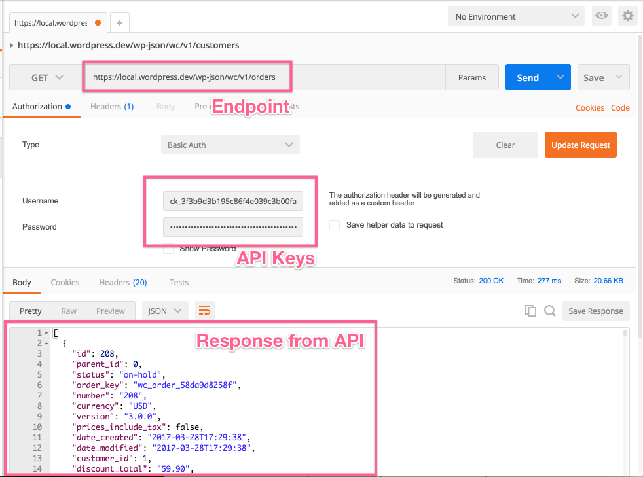
Task: Switch to the response Cookies tab
Action: pyautogui.click(x=65, y=283)
